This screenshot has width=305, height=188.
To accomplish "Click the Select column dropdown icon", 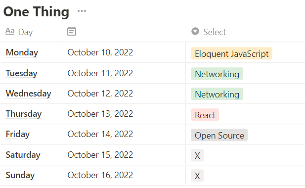I will 195,31.
